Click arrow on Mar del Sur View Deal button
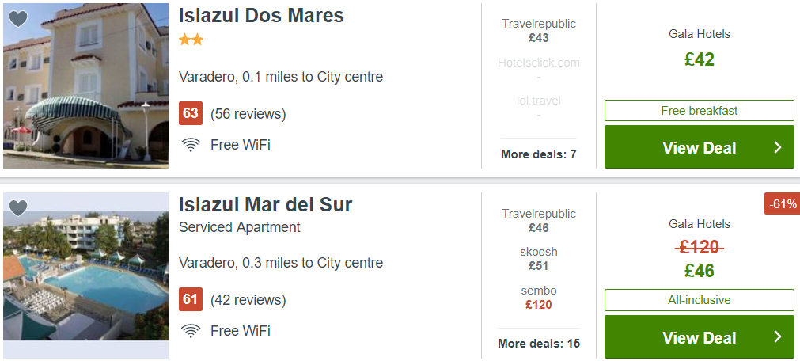 pos(778,337)
